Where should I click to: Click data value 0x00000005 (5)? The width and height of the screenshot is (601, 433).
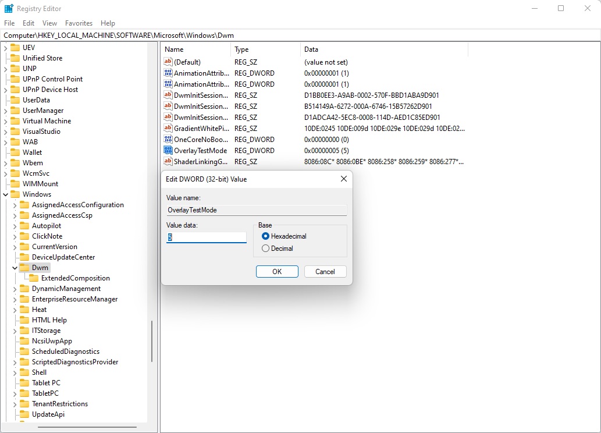[326, 150]
